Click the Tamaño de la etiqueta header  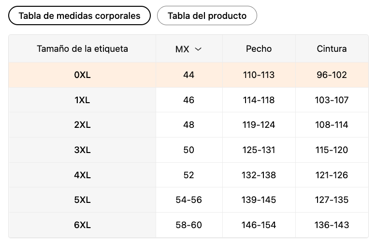pyautogui.click(x=82, y=49)
